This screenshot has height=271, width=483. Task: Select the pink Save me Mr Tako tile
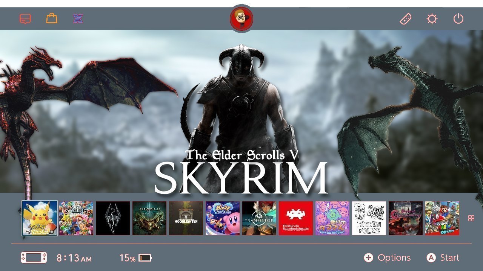(x=332, y=218)
